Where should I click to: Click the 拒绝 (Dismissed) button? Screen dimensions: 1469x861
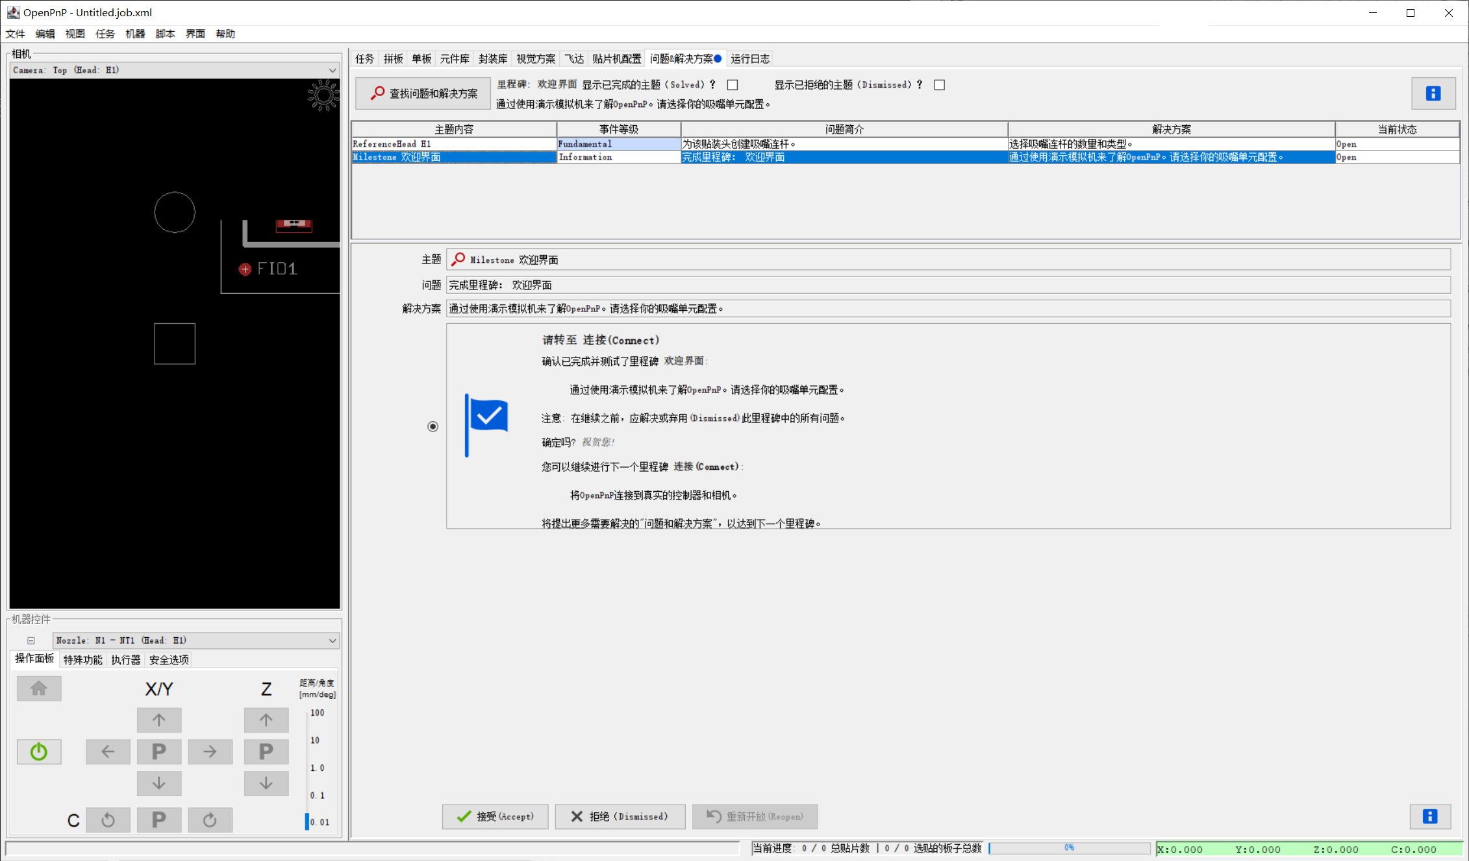[620, 816]
